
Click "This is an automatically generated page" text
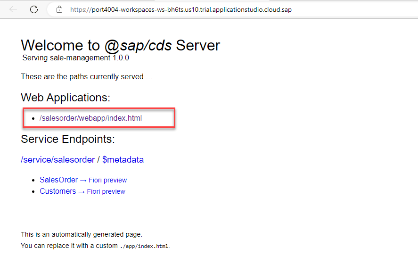[81, 234]
